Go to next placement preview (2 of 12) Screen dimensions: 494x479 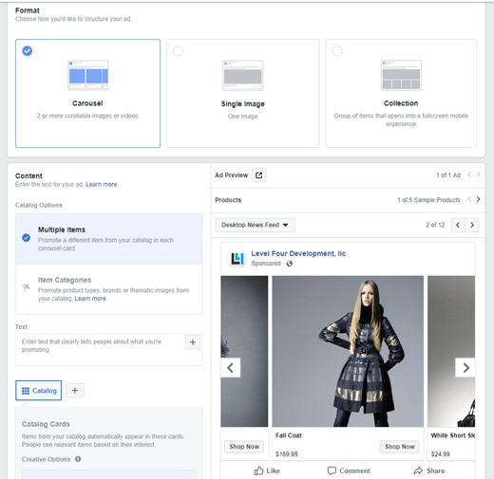472,225
